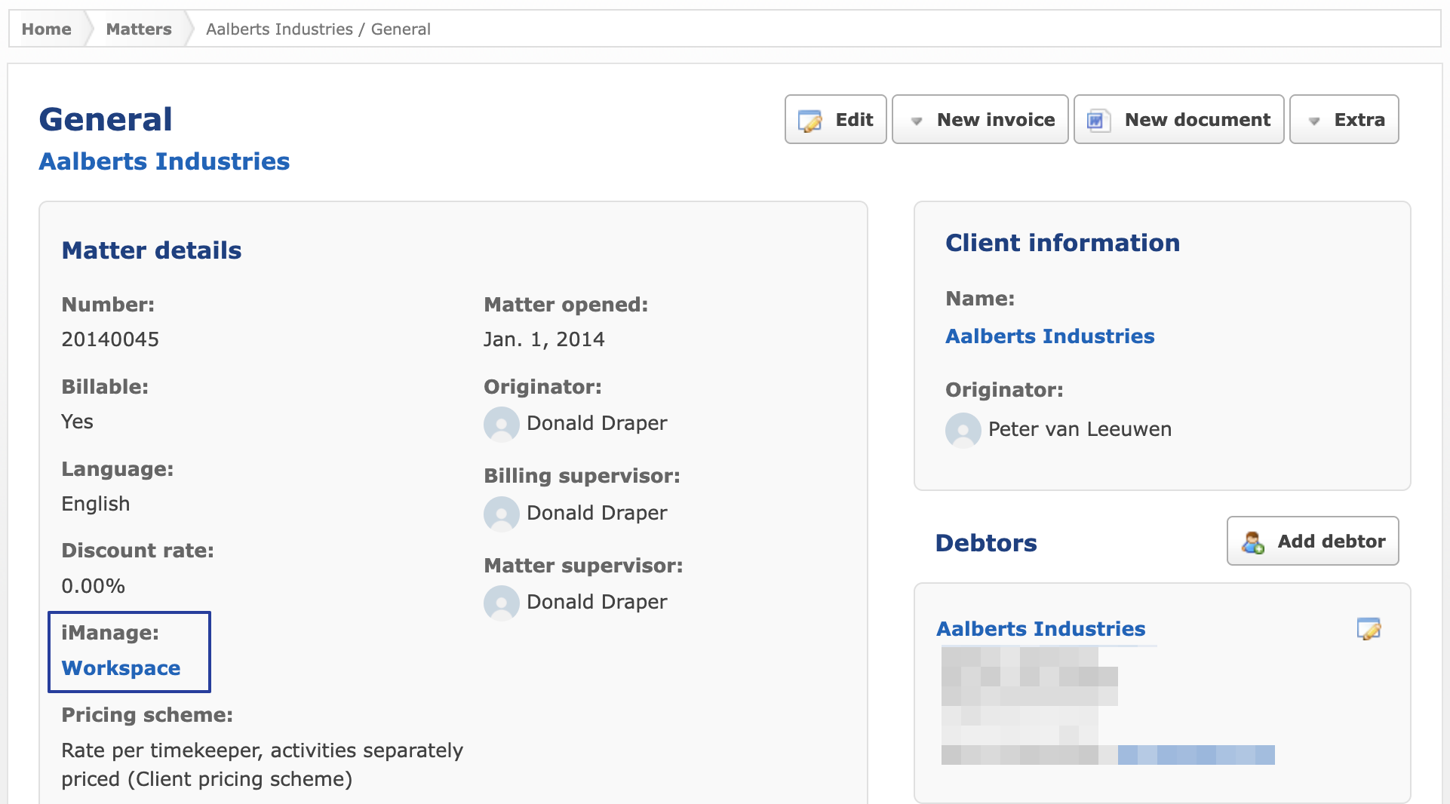Open the New invoice dropdown arrow
This screenshot has width=1450, height=804.
917,121
